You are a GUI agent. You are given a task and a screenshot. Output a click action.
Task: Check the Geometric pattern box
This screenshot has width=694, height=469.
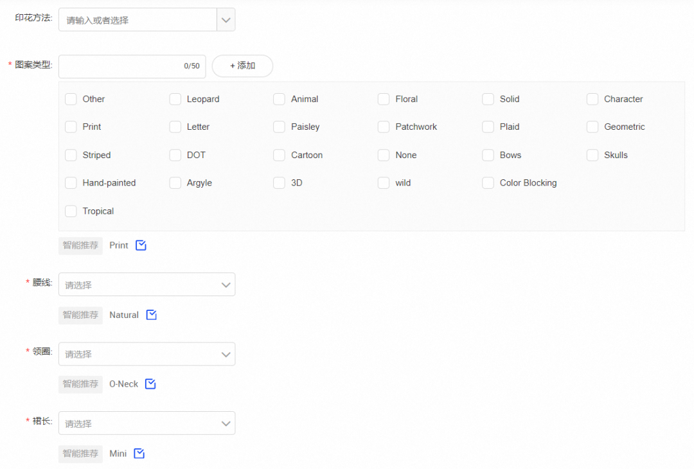(x=592, y=127)
